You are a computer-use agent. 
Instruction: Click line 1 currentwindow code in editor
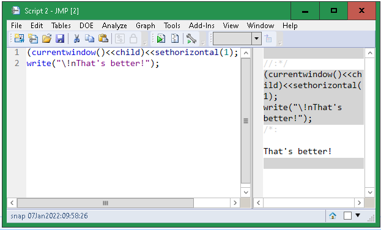coord(133,52)
